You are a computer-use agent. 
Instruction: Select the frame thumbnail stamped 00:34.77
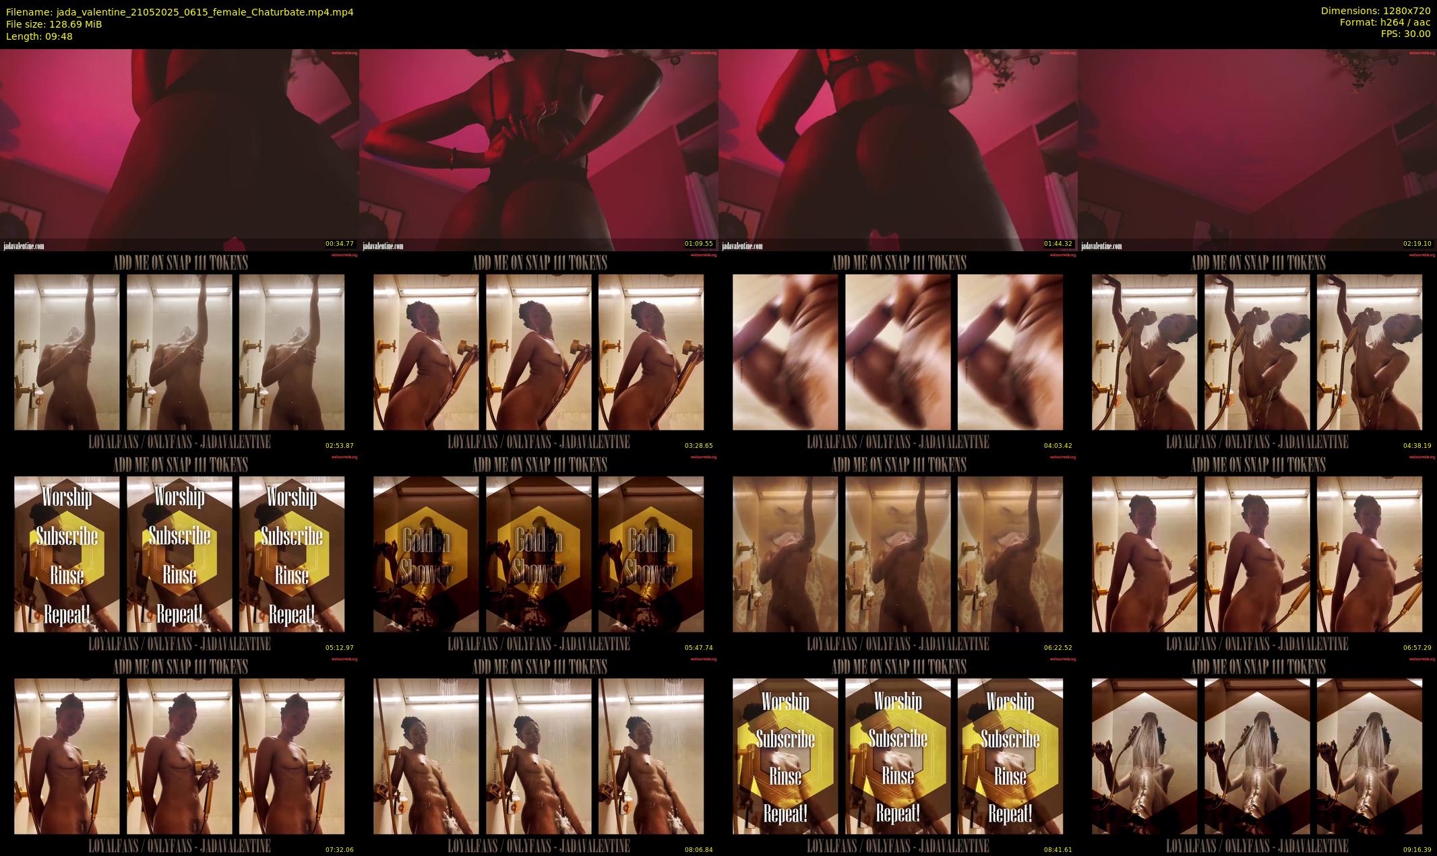pyautogui.click(x=179, y=150)
